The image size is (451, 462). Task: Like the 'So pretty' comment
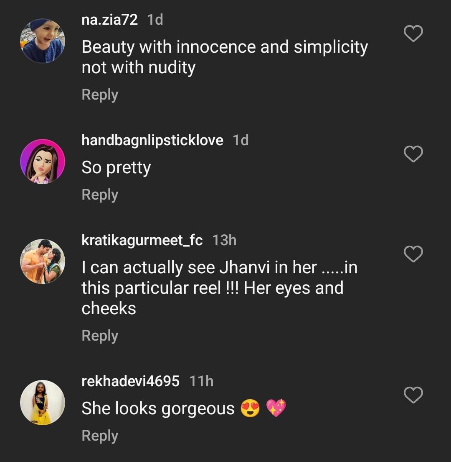pos(413,154)
